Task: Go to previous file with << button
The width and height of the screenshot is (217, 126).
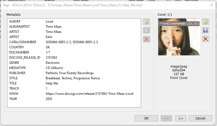Action: (x=166, y=118)
